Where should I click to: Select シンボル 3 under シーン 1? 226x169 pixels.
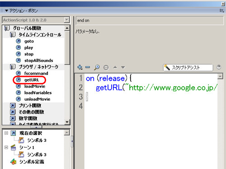point(37,155)
